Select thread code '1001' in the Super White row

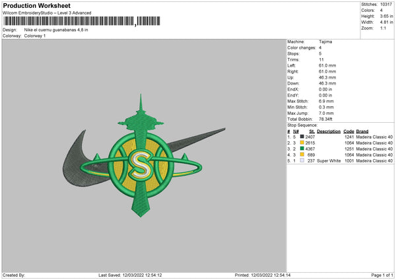click(x=349, y=161)
